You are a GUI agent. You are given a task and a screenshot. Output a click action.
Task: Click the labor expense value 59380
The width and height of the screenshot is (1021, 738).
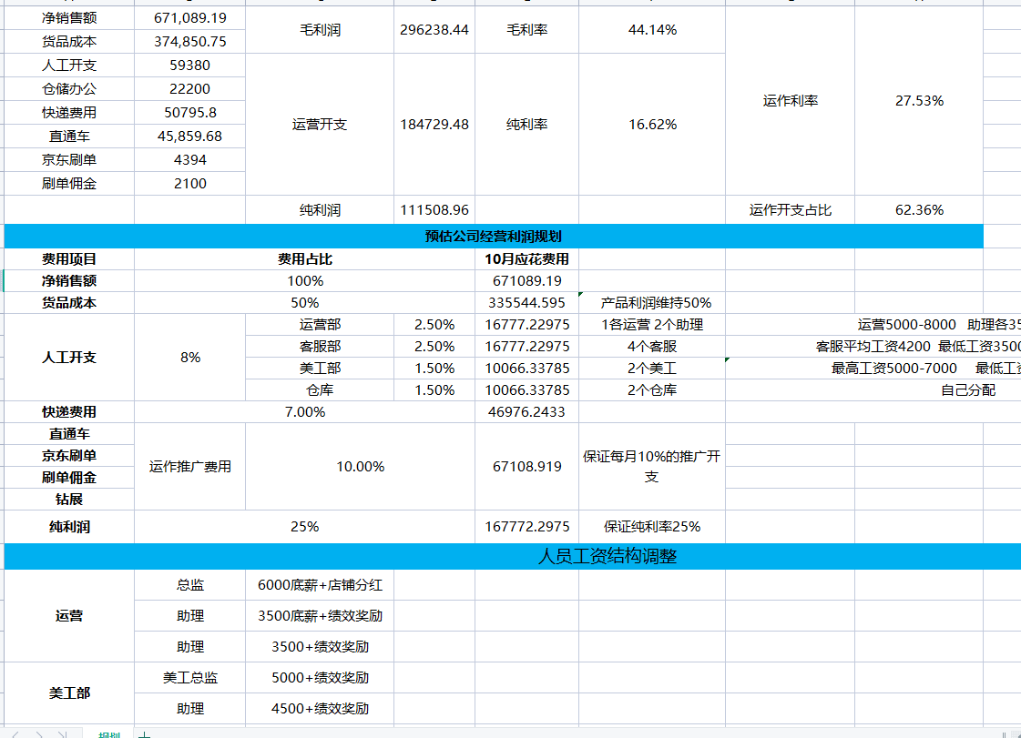(x=189, y=66)
